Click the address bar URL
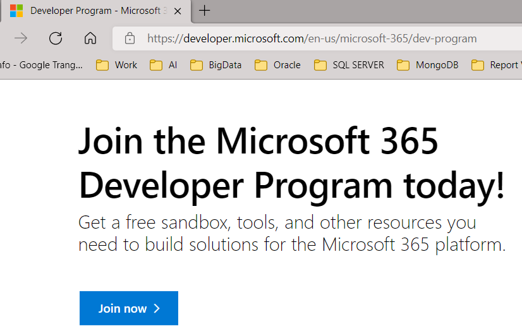 (312, 39)
